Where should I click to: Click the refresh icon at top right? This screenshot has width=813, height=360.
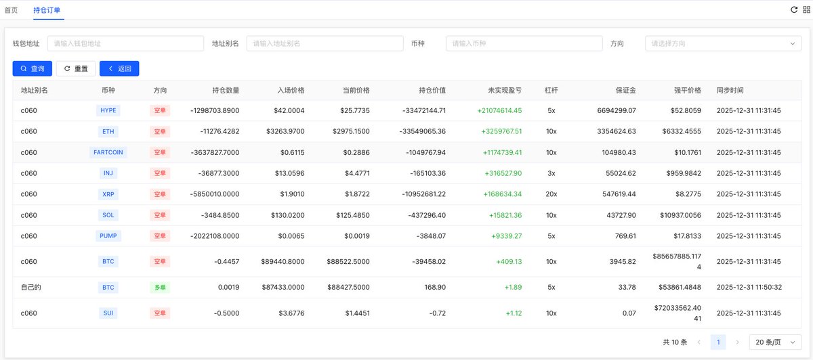[x=795, y=9]
